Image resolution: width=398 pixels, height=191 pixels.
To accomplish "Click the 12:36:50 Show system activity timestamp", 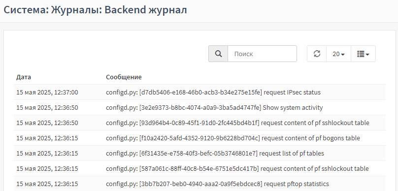I will point(47,107).
